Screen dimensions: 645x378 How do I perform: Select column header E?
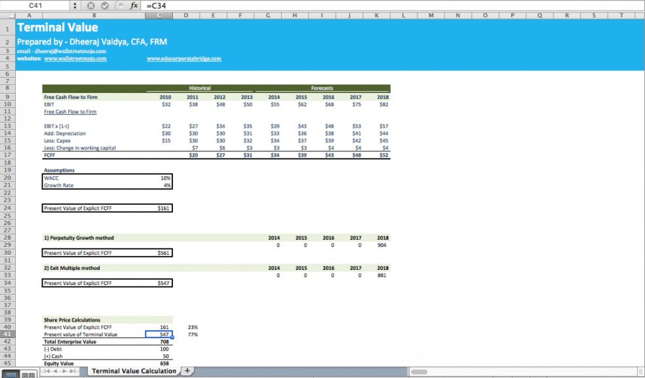click(x=213, y=14)
